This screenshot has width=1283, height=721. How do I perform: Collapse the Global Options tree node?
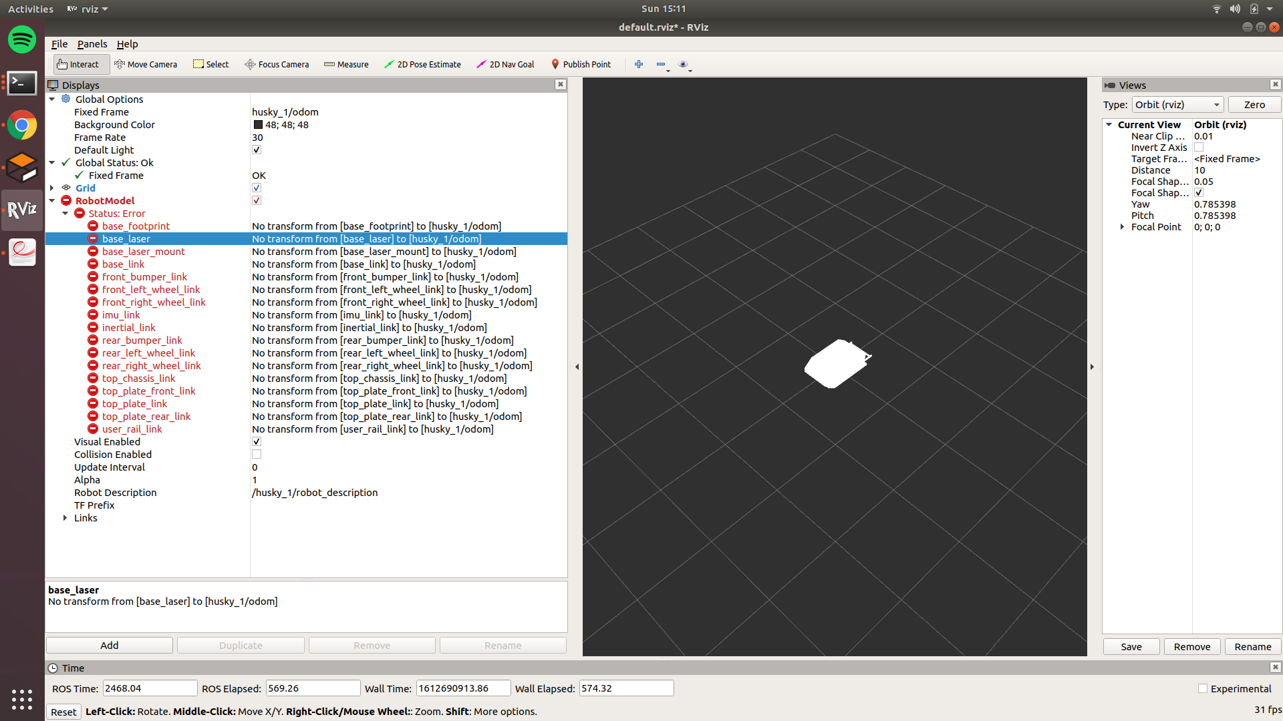pyautogui.click(x=52, y=99)
